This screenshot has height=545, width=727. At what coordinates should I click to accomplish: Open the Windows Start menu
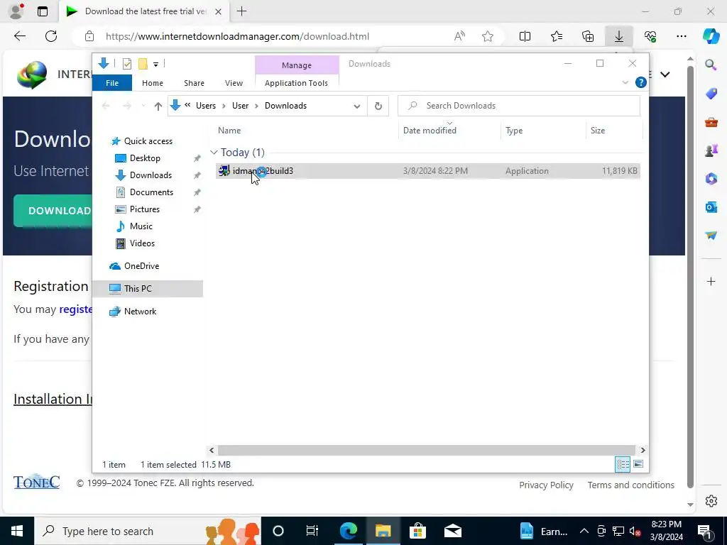17,531
